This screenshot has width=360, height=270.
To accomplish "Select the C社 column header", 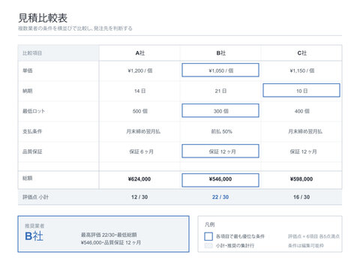I will click(301, 53).
